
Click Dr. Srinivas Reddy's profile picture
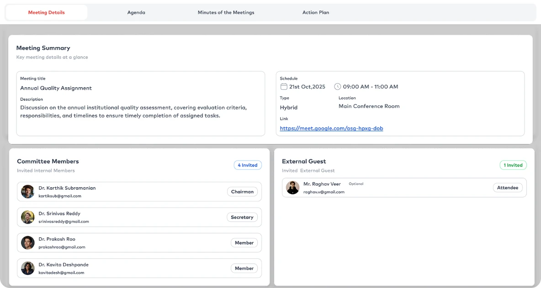(x=28, y=217)
